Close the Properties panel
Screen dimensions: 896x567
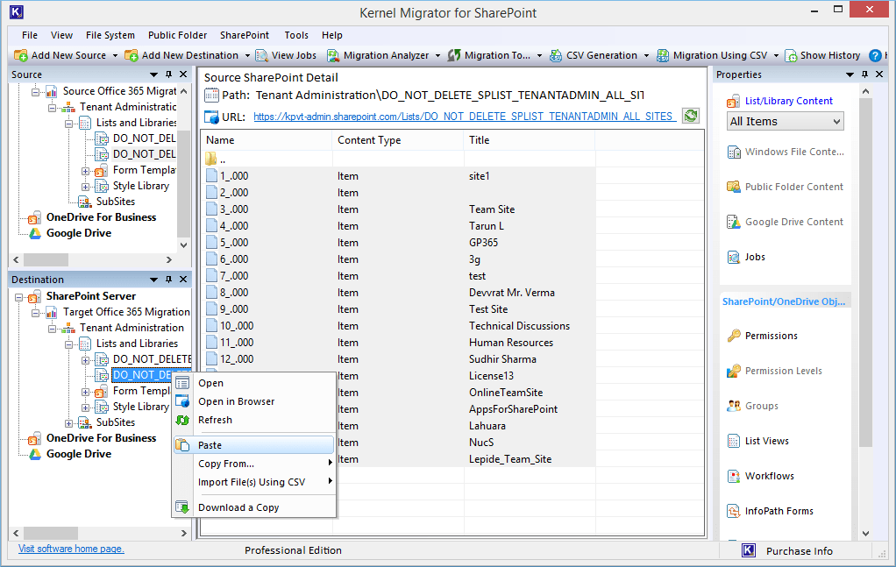coord(879,74)
